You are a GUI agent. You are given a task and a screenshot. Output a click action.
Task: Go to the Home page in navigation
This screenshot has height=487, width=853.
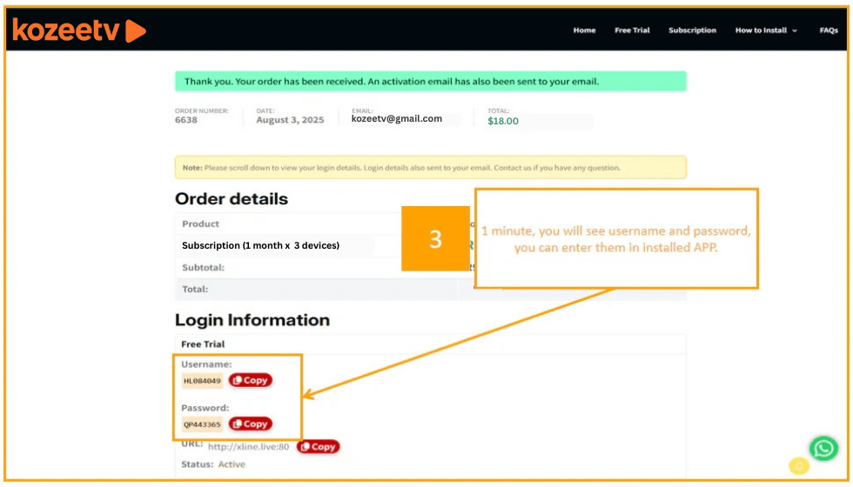point(584,30)
